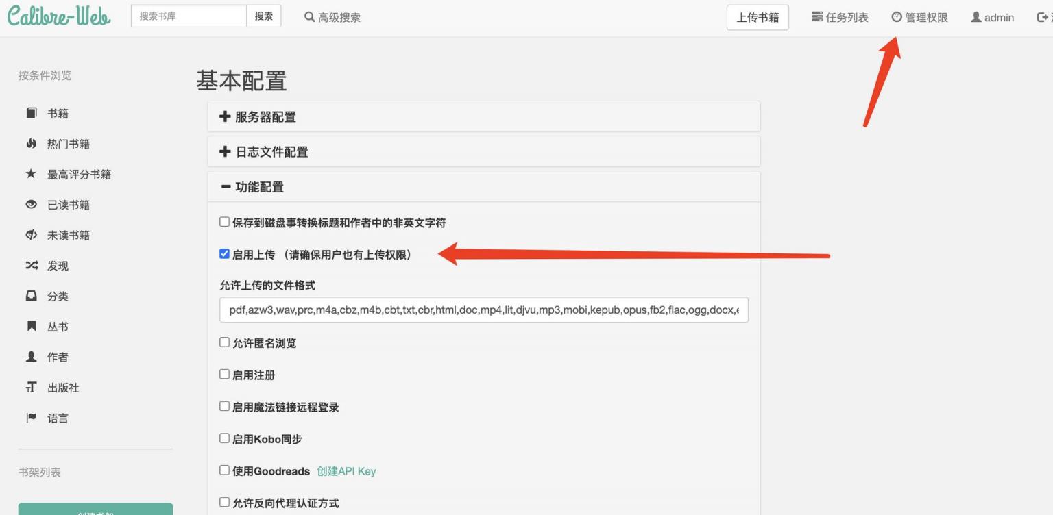Click the book icon beside 书籍
Image resolution: width=1053 pixels, height=515 pixels.
coord(32,113)
